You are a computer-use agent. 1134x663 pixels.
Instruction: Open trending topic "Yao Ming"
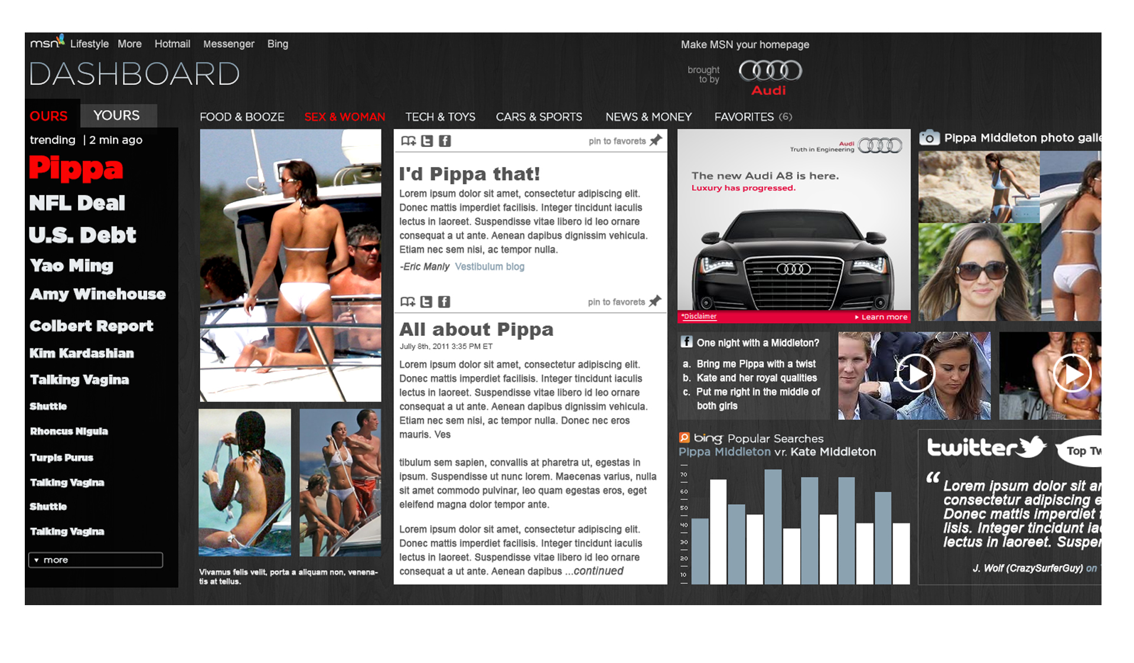pos(71,266)
